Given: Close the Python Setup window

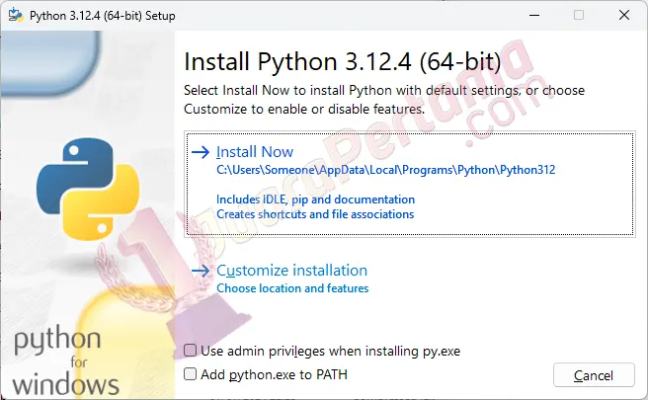Looking at the screenshot, I should click(x=624, y=15).
